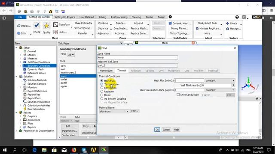Viewport: 275px width, 154px height.
Task: Select the Heat Flux radio button
Action: click(x=102, y=81)
